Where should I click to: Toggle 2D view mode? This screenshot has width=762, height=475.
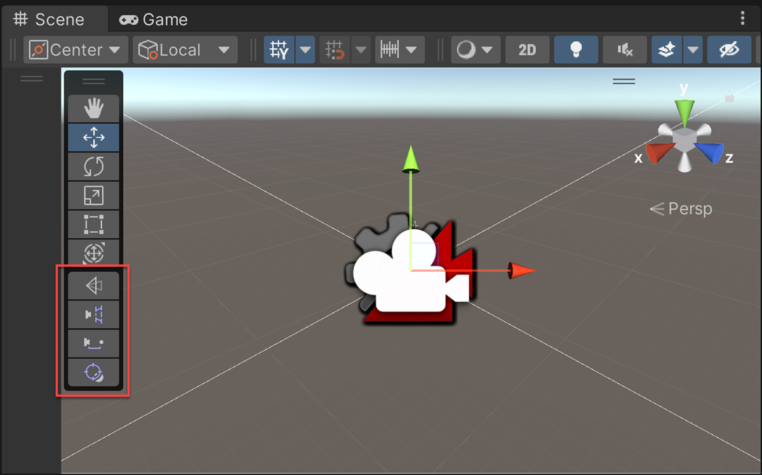click(x=528, y=50)
